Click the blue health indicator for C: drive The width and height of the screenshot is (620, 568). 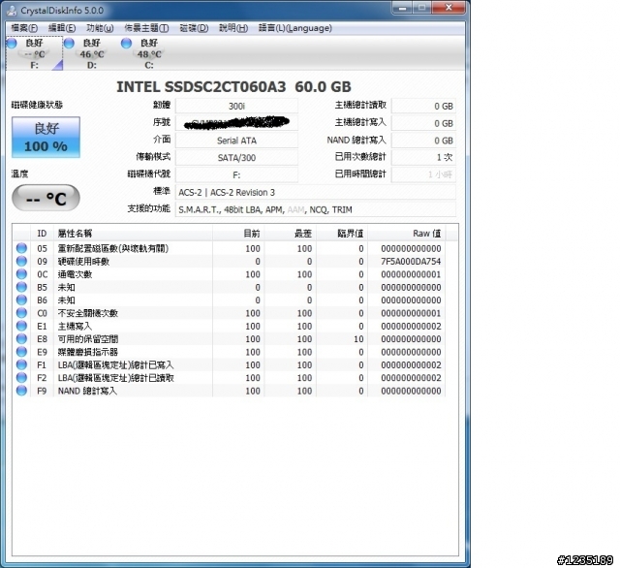(127, 43)
